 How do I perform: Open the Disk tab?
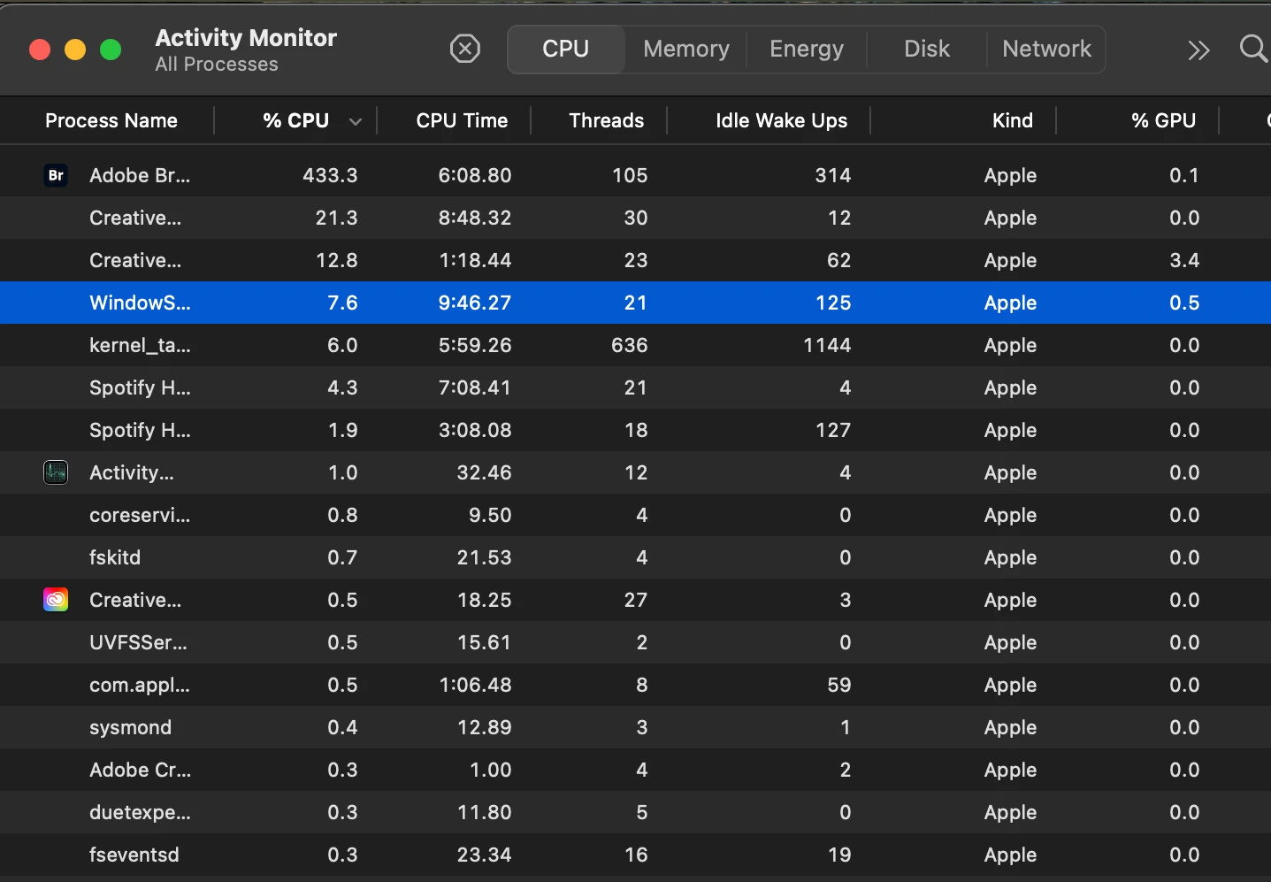click(927, 49)
